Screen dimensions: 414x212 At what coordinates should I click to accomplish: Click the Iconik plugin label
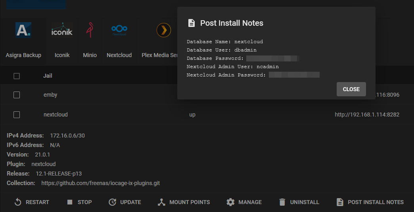[x=62, y=55]
